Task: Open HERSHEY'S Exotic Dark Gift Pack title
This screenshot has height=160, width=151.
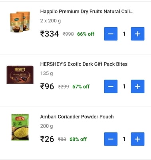Action: (84, 64)
